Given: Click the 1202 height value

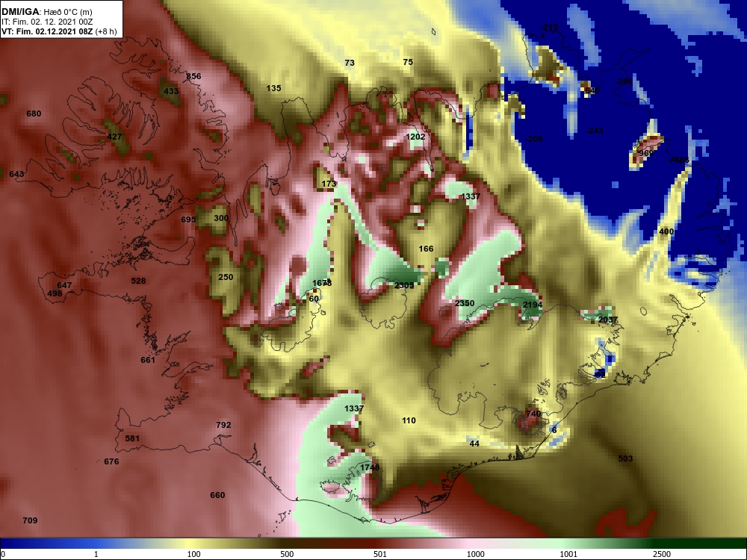Looking at the screenshot, I should [x=415, y=137].
